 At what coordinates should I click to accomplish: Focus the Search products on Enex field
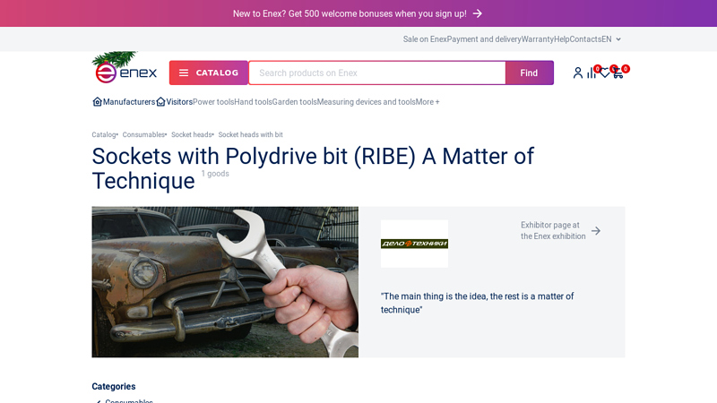377,73
